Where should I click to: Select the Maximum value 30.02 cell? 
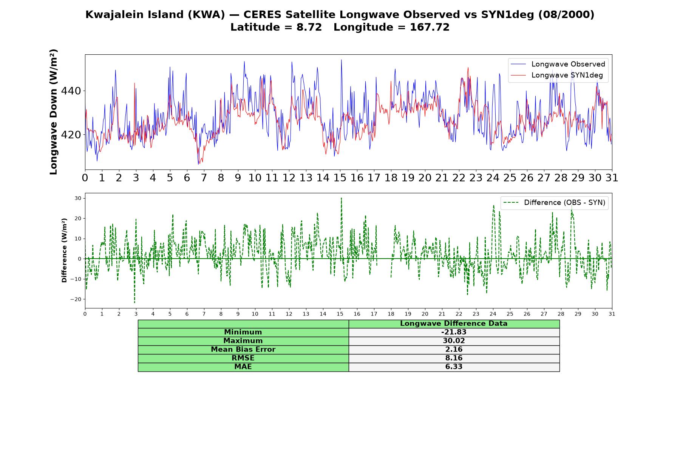[454, 341]
